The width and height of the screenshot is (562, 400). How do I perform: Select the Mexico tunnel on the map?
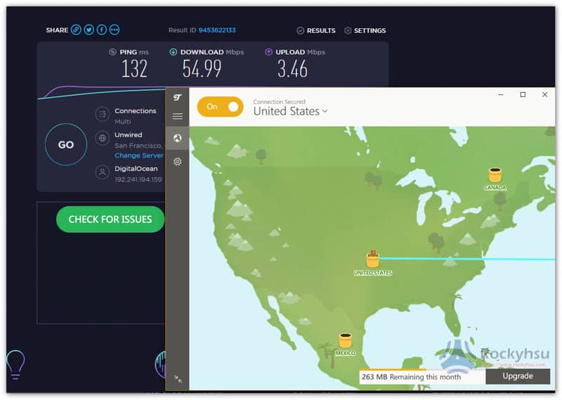(x=346, y=344)
